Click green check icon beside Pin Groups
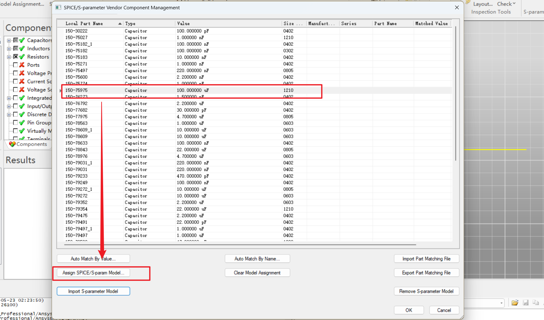 (22, 123)
